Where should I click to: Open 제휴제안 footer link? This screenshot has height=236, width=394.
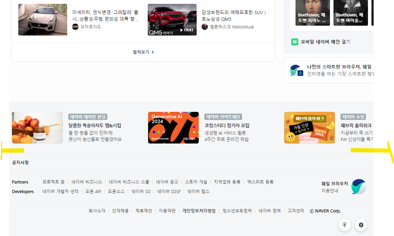click(144, 211)
